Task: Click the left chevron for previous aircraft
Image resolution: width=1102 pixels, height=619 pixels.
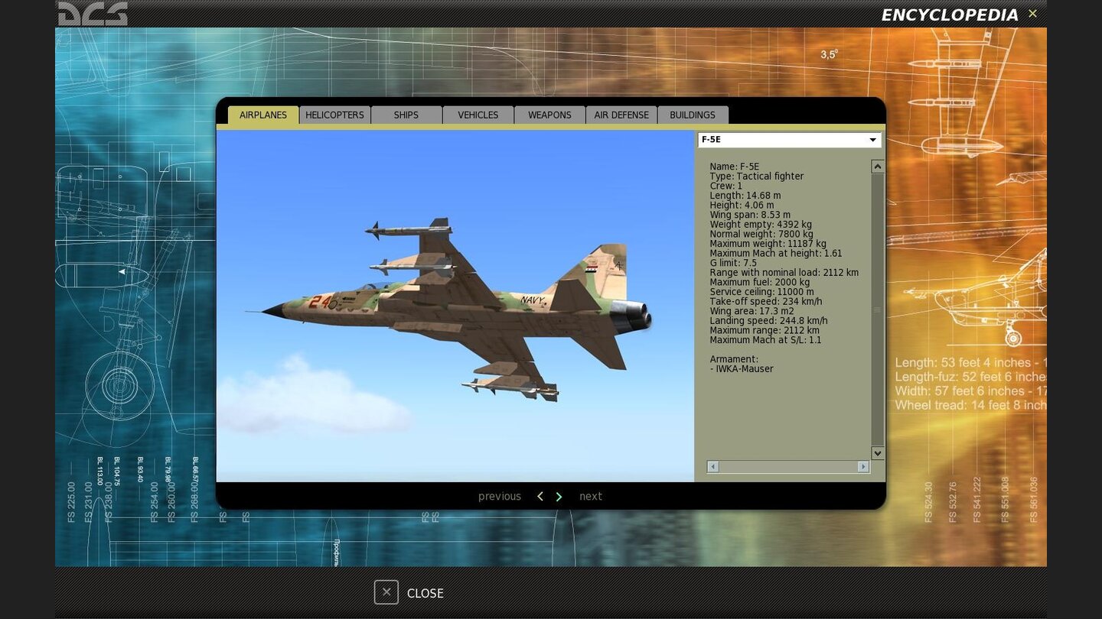Action: click(x=540, y=497)
